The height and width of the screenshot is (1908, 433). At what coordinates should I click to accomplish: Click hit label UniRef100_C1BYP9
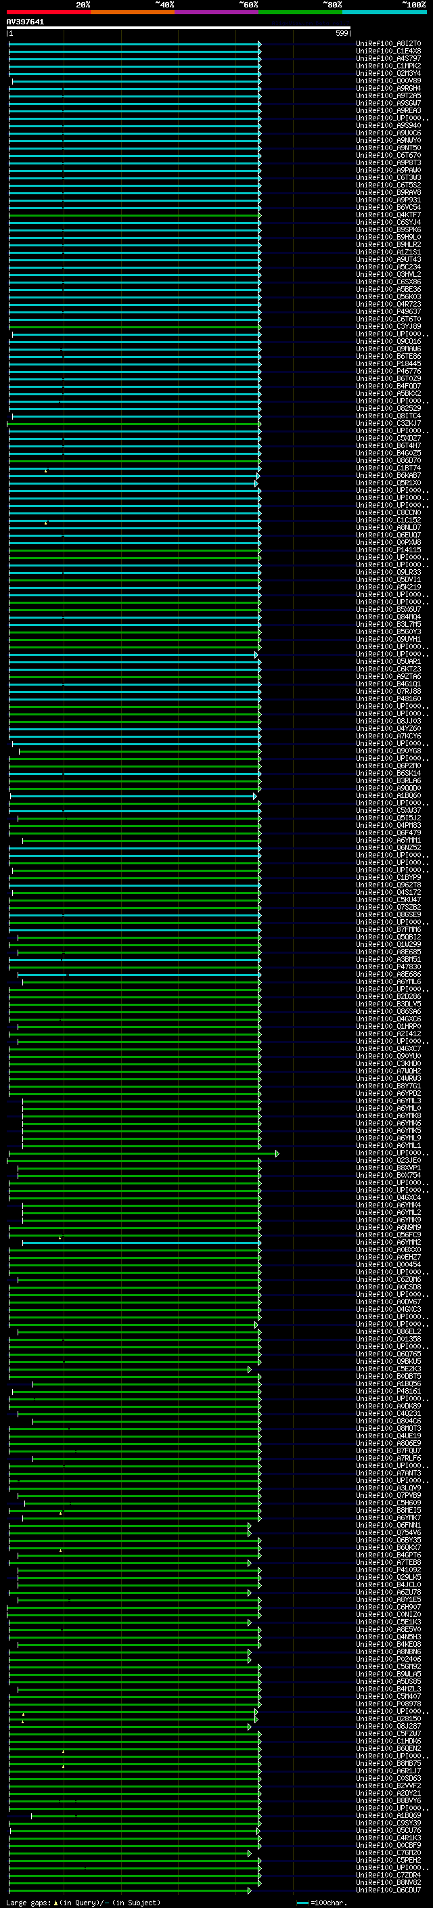[x=388, y=878]
